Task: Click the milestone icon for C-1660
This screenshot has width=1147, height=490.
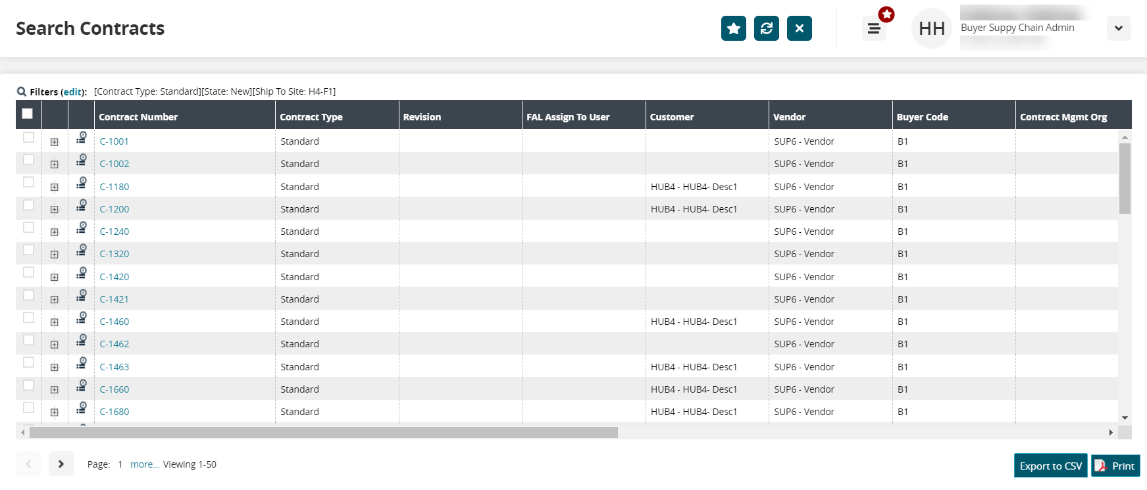Action: pyautogui.click(x=82, y=385)
